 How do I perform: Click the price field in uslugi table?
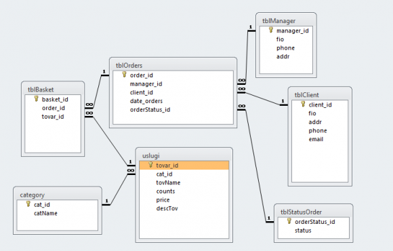coord(163,200)
